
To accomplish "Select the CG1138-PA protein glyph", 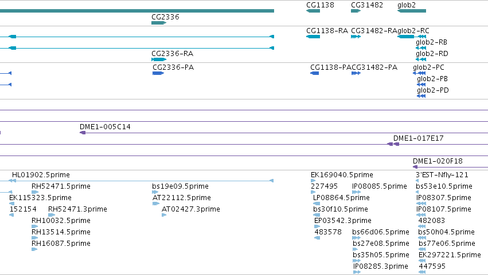I will 315,73.
